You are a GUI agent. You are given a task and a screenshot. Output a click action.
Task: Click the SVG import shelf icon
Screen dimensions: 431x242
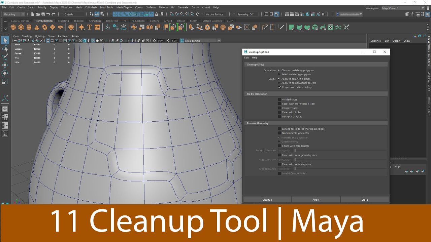[x=97, y=27]
